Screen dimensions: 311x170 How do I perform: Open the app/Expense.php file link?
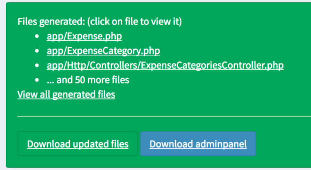click(x=85, y=36)
